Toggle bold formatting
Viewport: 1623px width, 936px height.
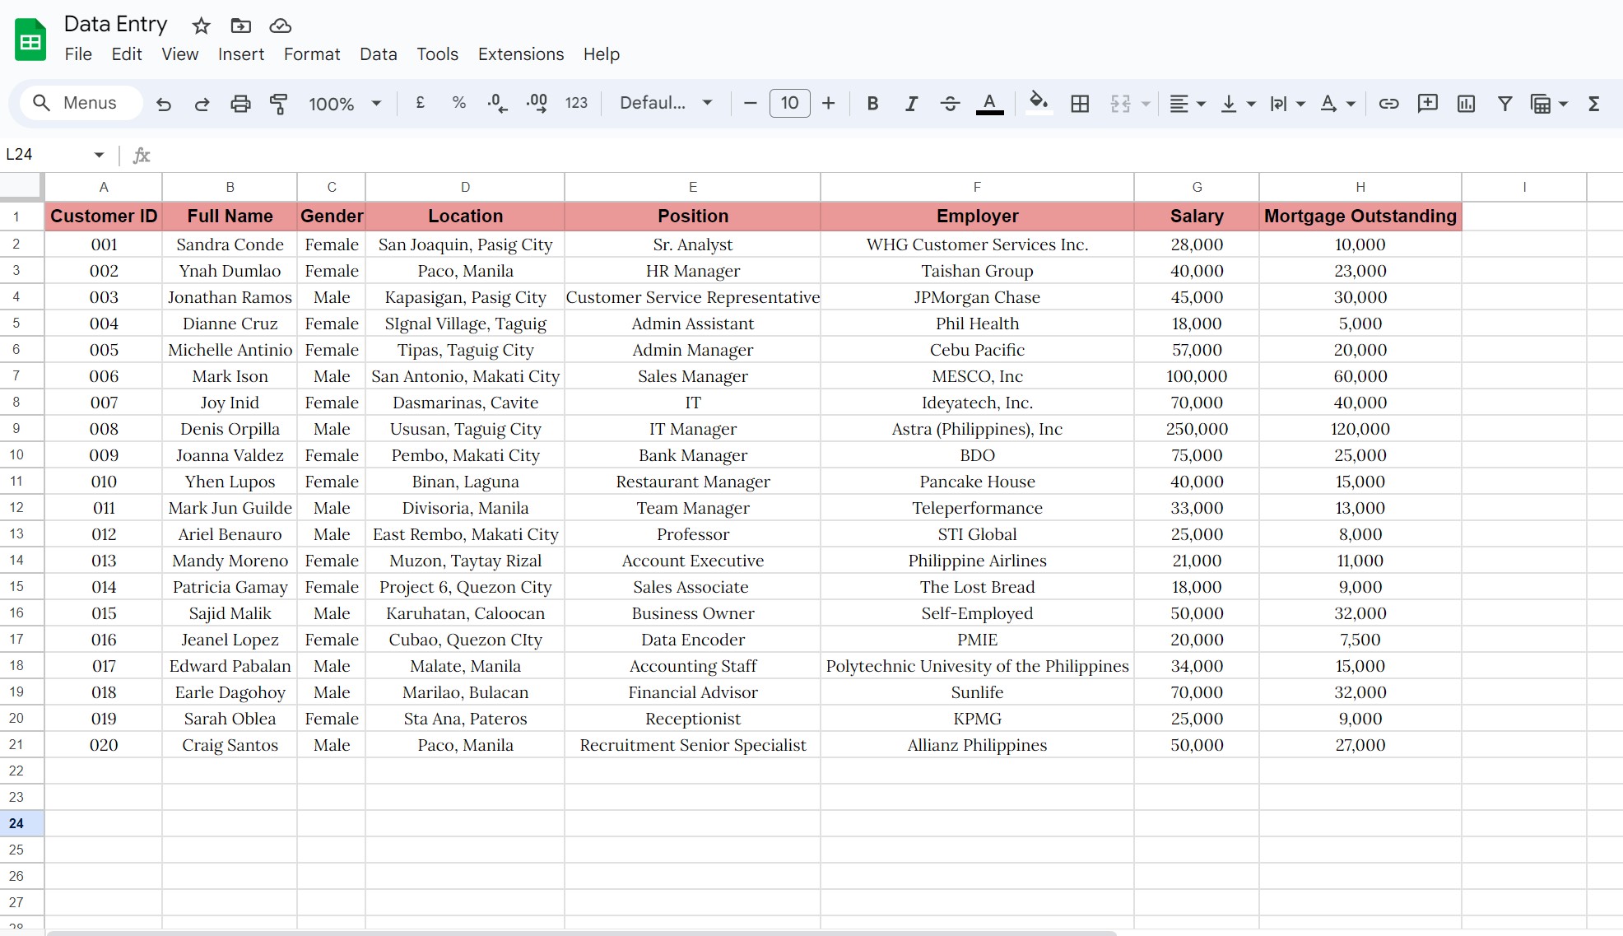(x=872, y=104)
